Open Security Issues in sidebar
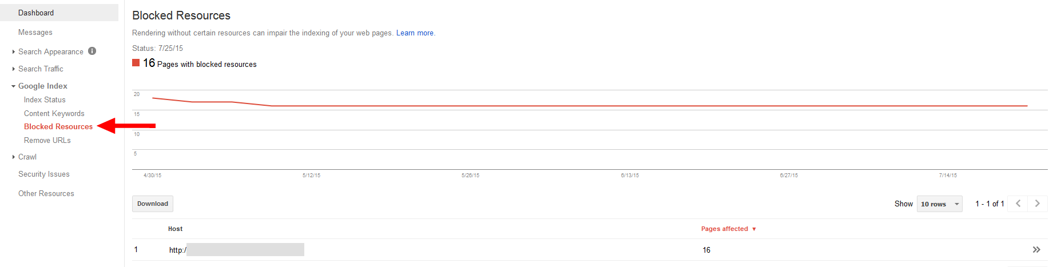 coord(43,174)
